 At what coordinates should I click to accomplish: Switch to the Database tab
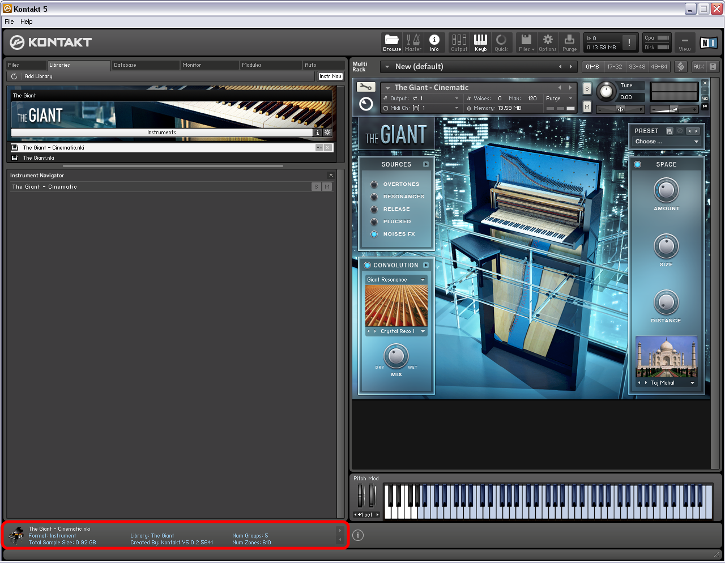144,65
